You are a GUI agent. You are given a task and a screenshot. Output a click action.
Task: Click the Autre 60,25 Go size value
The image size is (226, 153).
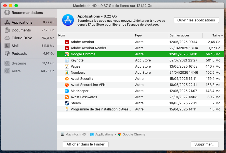(x=48, y=71)
